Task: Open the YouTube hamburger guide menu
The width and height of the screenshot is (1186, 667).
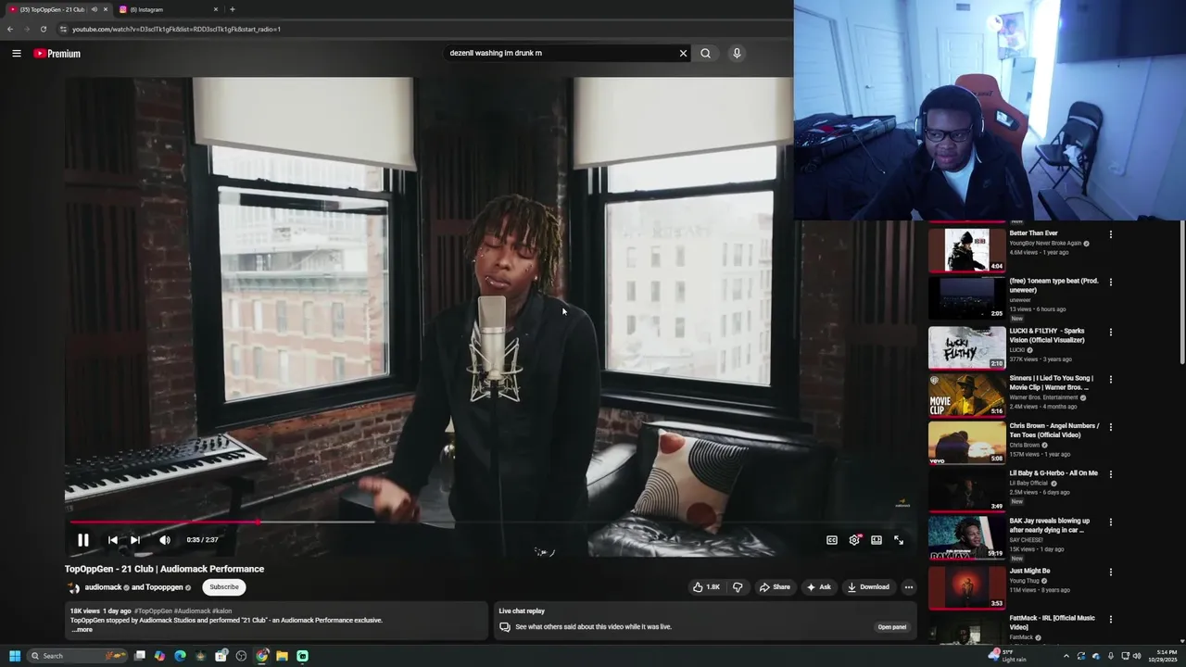Action: pyautogui.click(x=17, y=54)
